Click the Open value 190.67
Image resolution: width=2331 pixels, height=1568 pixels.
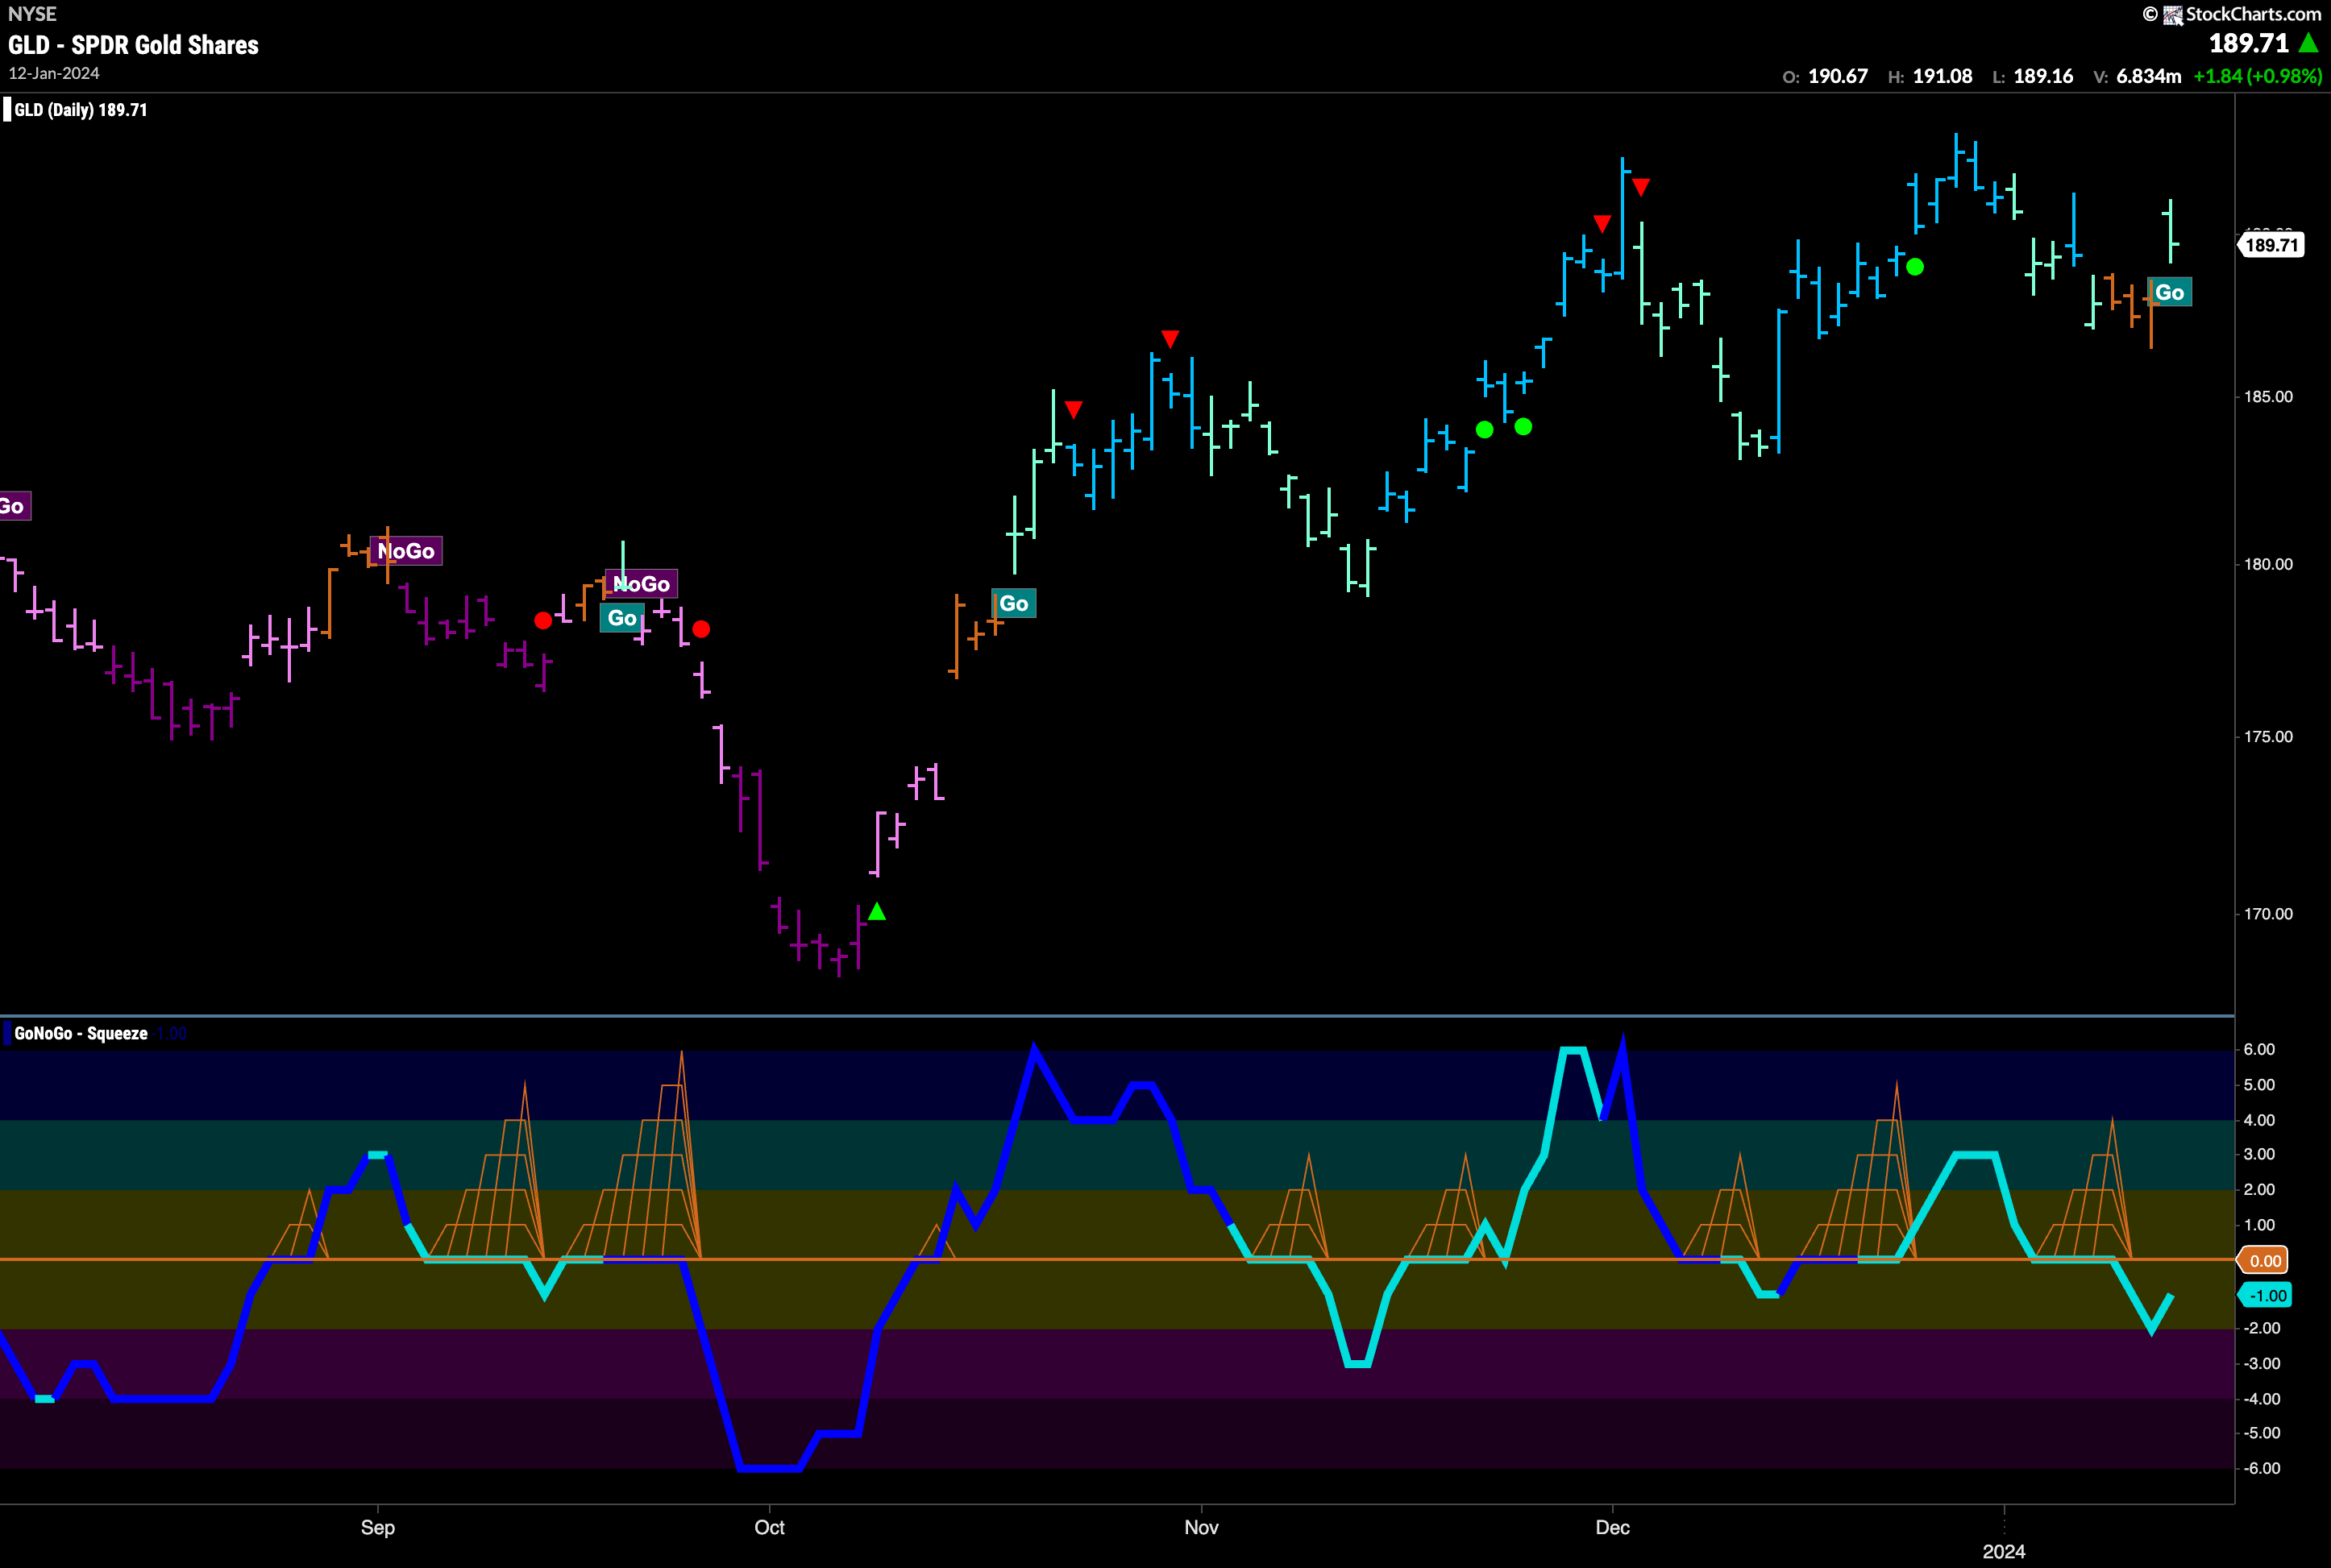tap(1838, 76)
